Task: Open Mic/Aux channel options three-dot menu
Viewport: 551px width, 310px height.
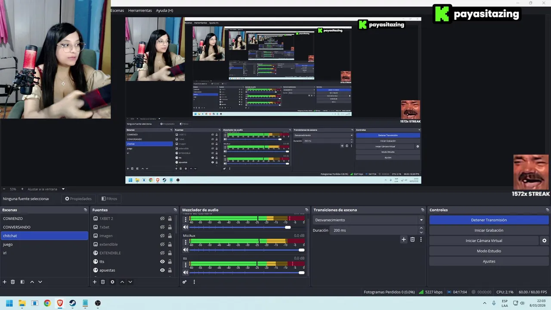Action: [x=186, y=243]
